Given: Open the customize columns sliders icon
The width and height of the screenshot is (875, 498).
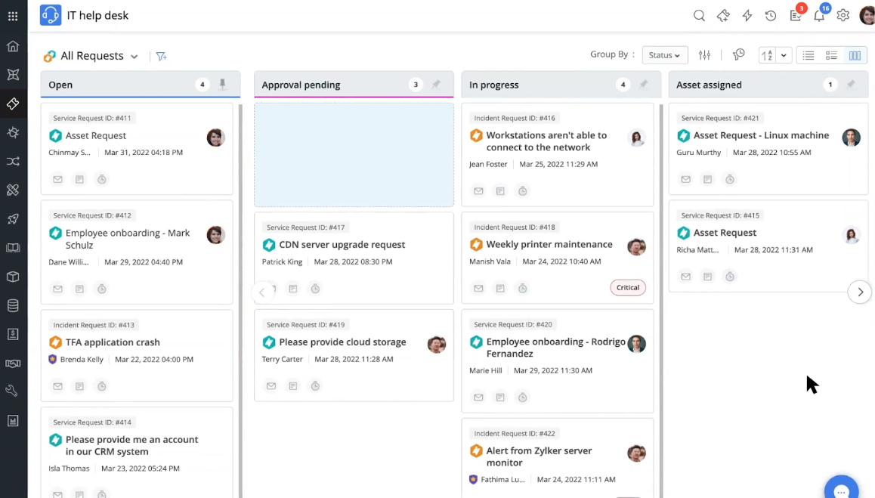Looking at the screenshot, I should (x=705, y=54).
